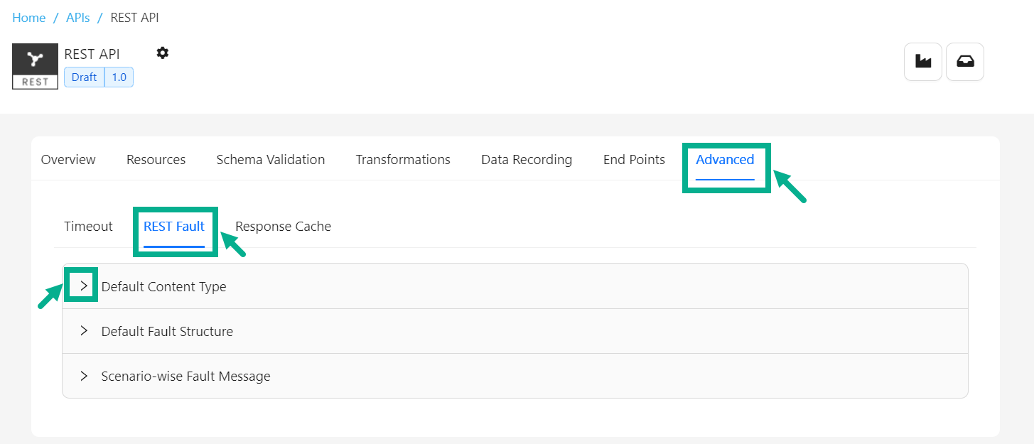The width and height of the screenshot is (1034, 444).
Task: Click the inbox tray icon button
Action: pyautogui.click(x=965, y=62)
